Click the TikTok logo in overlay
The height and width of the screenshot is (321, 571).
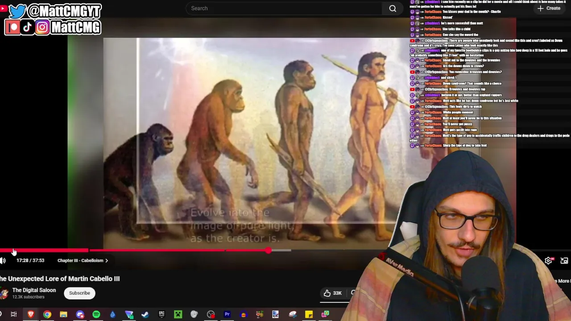point(28,28)
